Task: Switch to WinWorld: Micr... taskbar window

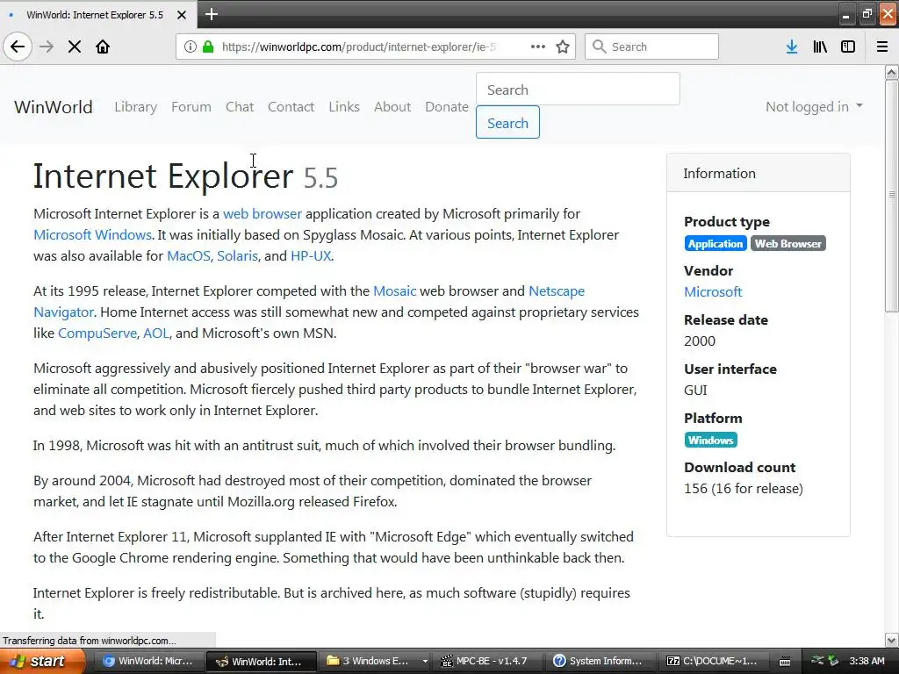Action: coord(147,661)
